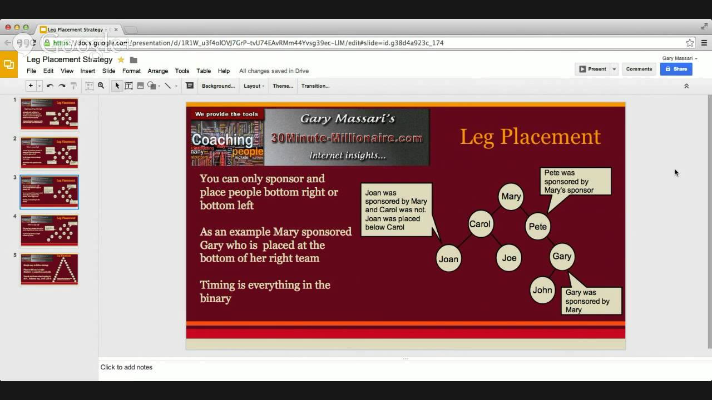Add a new slide with the plus button
Viewport: 712px width, 400px height.
31,86
